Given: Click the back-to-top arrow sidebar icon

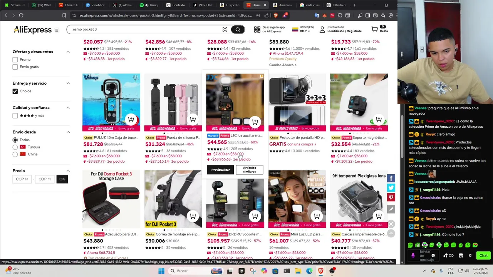Looking at the screenshot, I should point(391,233).
